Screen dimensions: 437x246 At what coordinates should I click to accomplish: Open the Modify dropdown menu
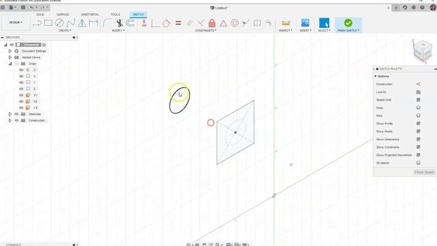tap(118, 30)
